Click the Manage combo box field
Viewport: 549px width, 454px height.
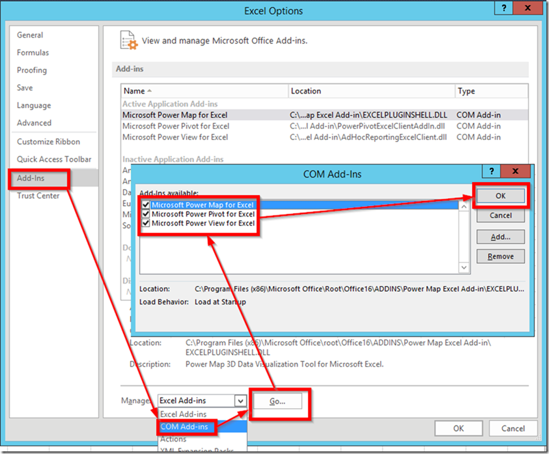pos(202,401)
